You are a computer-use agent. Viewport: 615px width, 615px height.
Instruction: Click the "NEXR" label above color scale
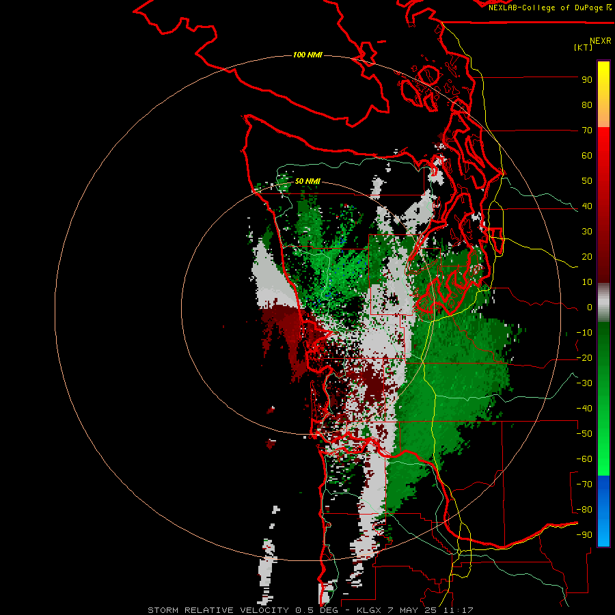(x=600, y=41)
